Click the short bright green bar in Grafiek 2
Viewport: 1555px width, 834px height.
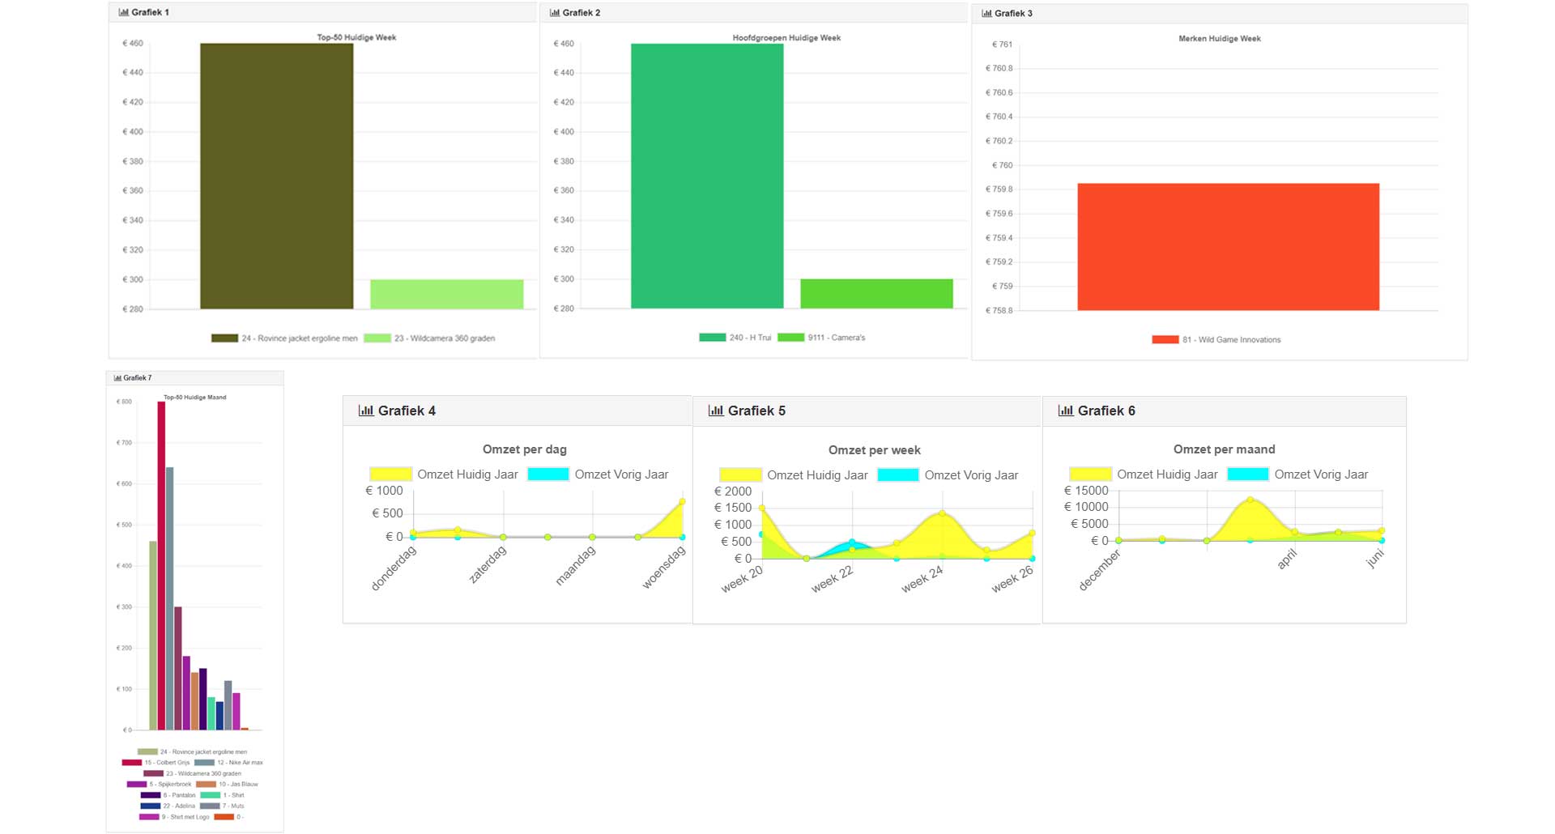[x=877, y=293]
